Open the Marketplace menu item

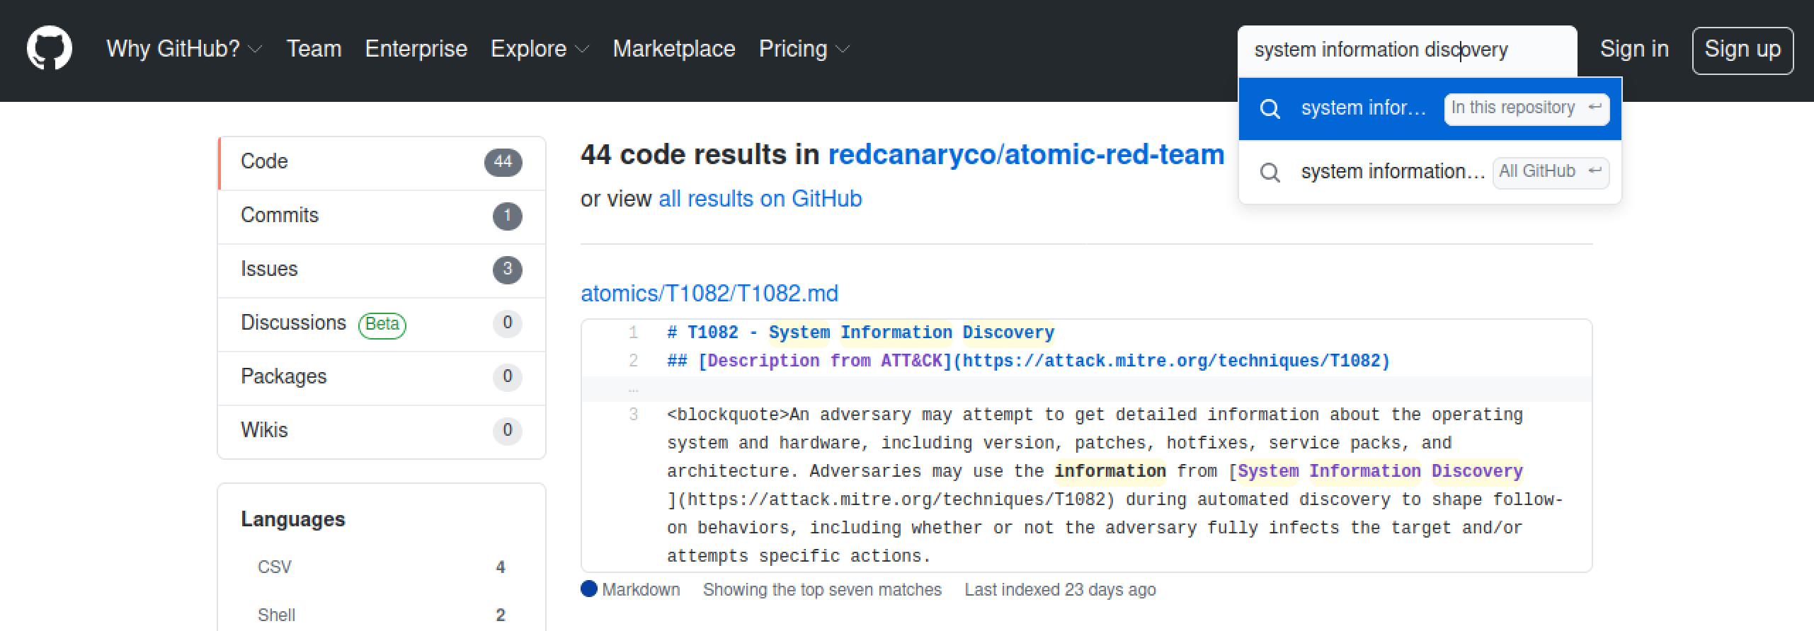(673, 49)
